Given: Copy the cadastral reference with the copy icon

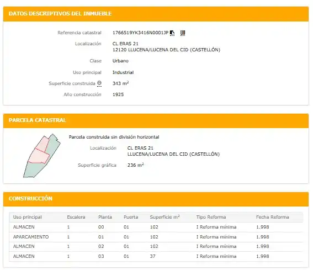Looking at the screenshot, I should coord(172,33).
